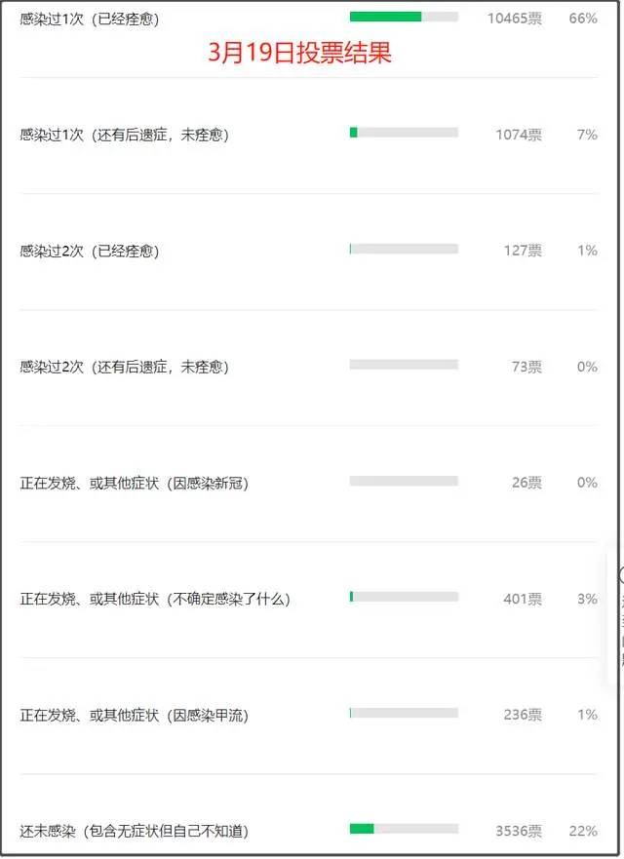624x859 pixels.
Task: Select option 还未感染（包含无症状但自己不知道）
Action: [x=134, y=831]
